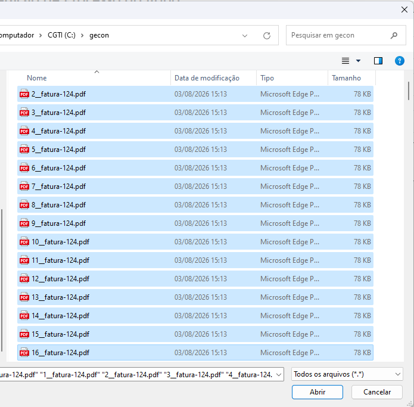Click the Pesquisar em gecon search field

346,35
